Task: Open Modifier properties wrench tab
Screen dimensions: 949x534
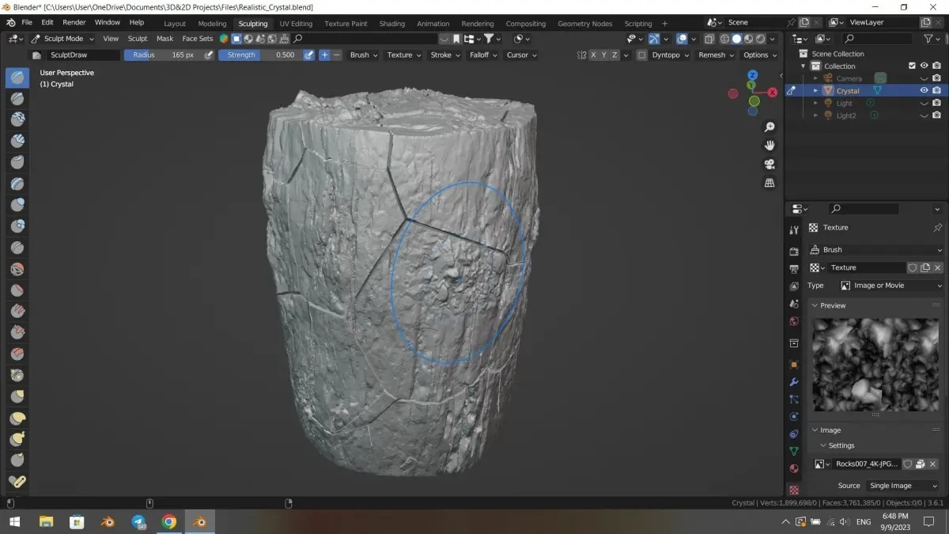Action: [794, 382]
